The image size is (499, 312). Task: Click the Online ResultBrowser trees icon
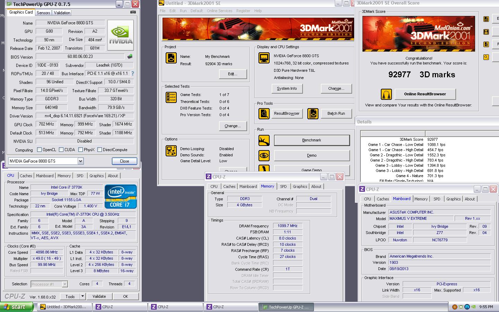pyautogui.click(x=386, y=94)
